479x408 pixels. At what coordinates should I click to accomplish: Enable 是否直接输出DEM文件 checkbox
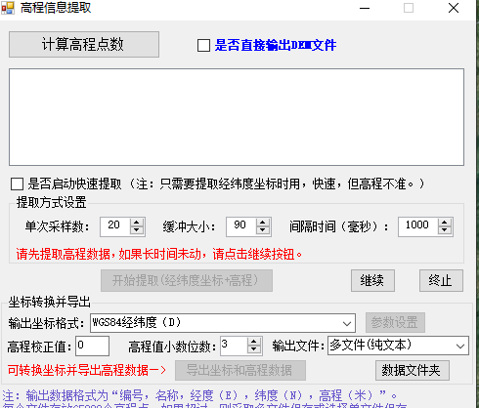click(203, 45)
